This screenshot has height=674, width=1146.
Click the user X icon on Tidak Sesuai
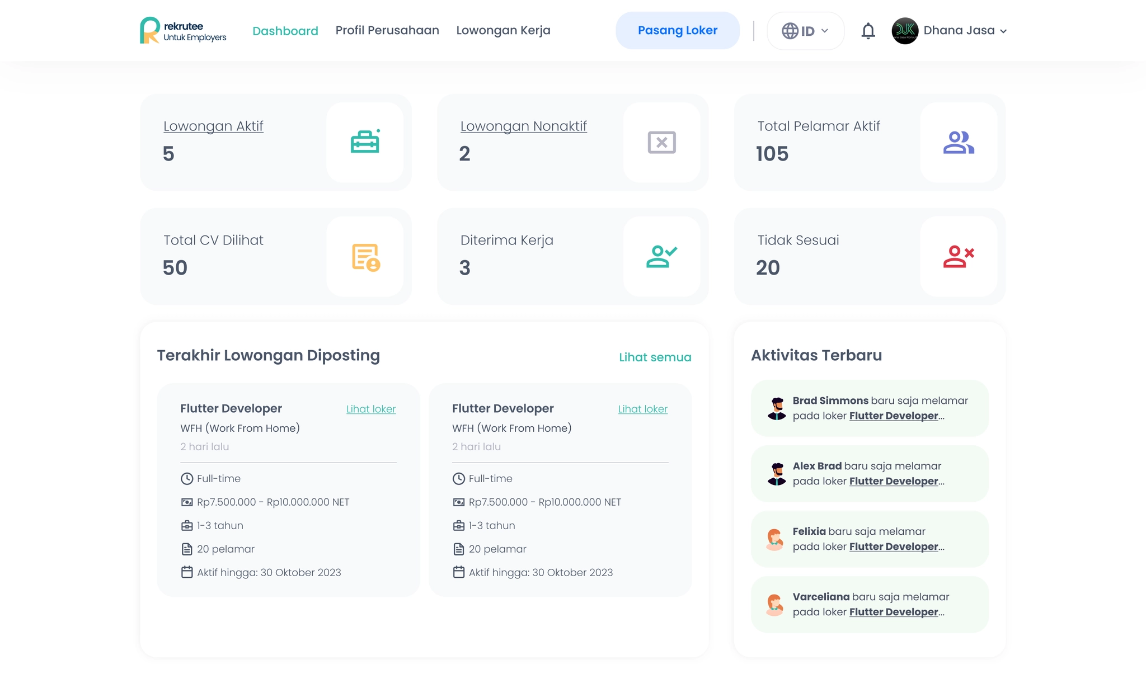(x=959, y=257)
